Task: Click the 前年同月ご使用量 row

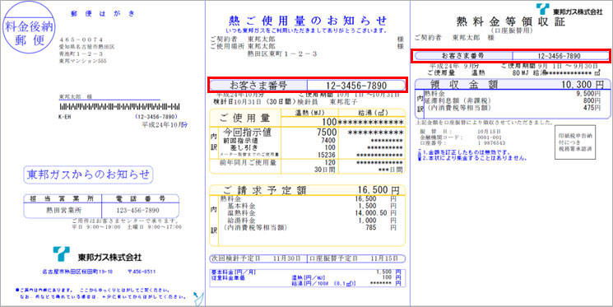Action: [307, 165]
